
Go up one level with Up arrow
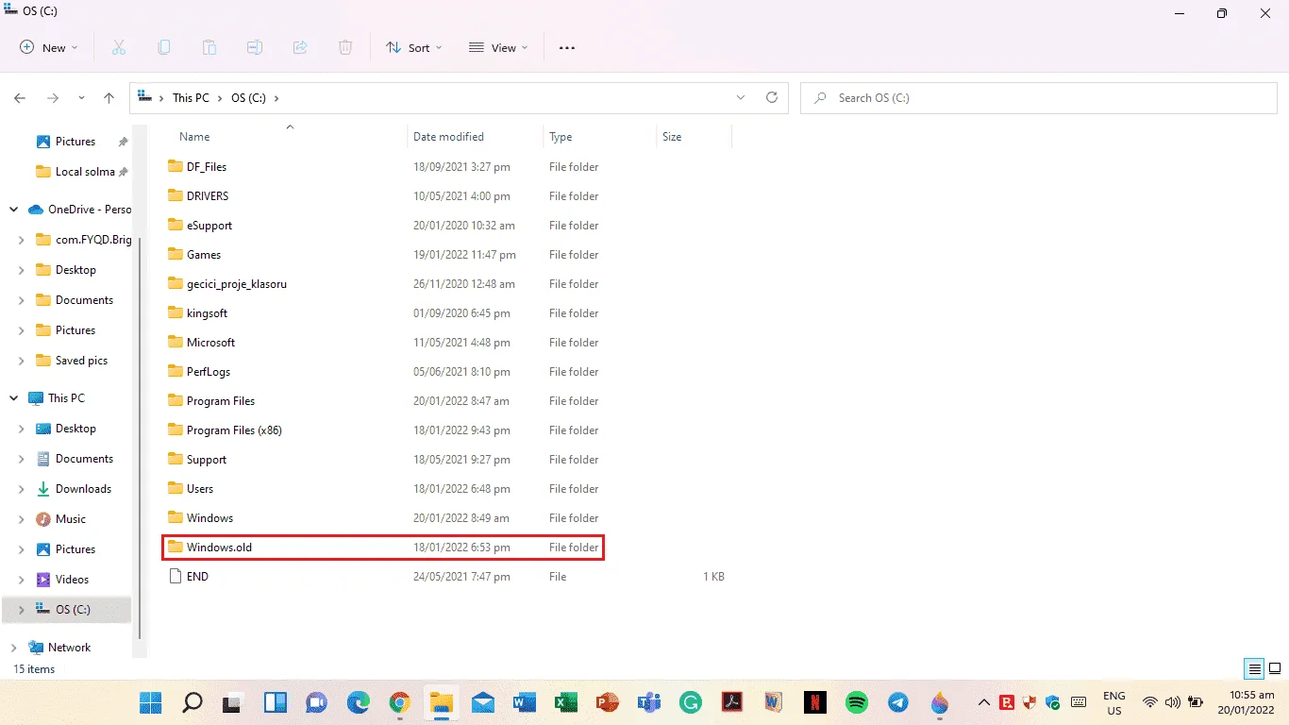pos(109,97)
